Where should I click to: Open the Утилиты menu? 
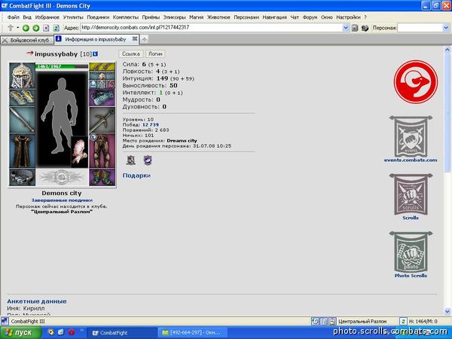(73, 17)
